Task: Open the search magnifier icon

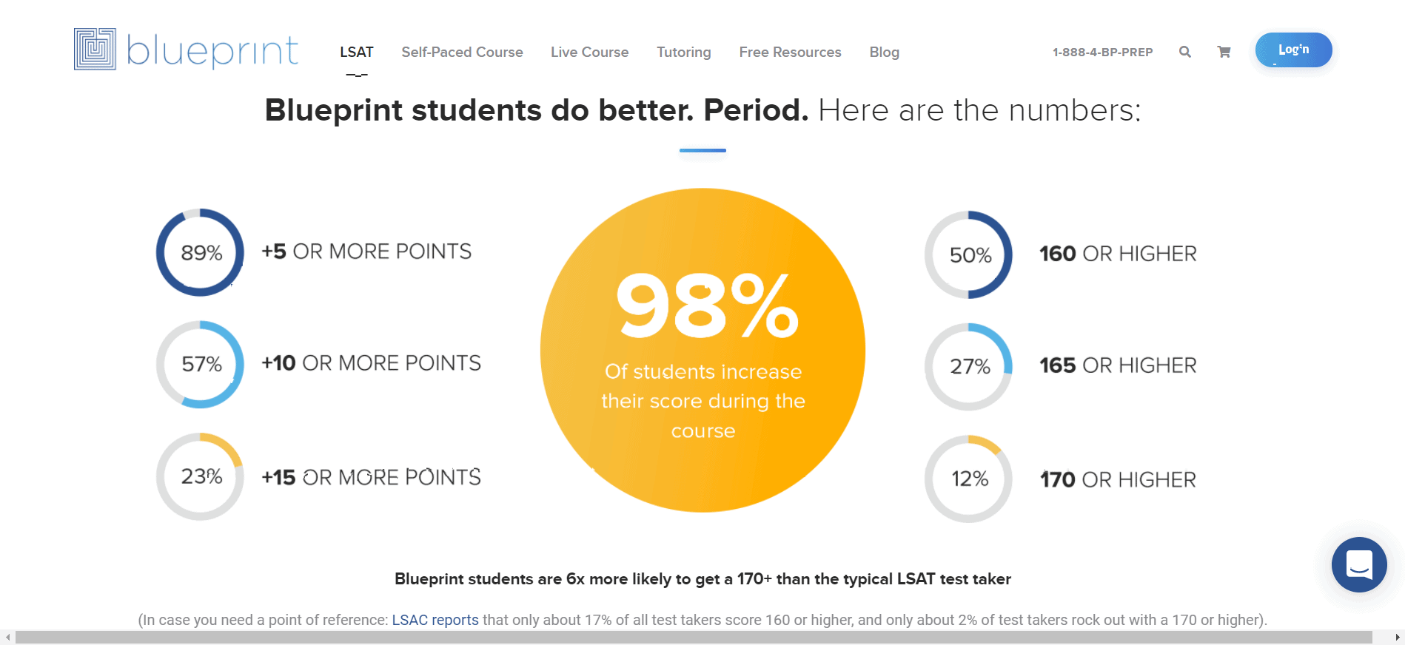Action: coord(1185,52)
